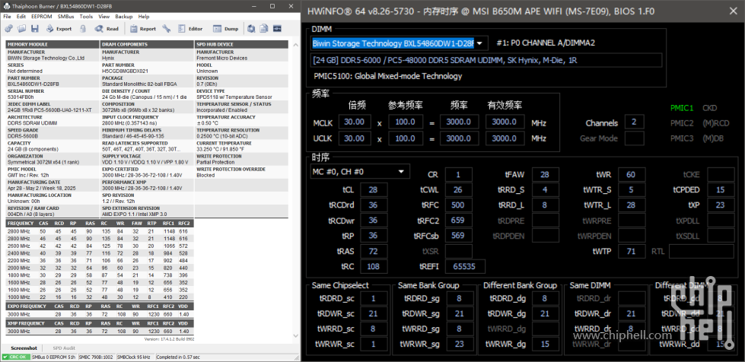Open the Tools menu
Screen dimensions: 745x362
(x=87, y=16)
